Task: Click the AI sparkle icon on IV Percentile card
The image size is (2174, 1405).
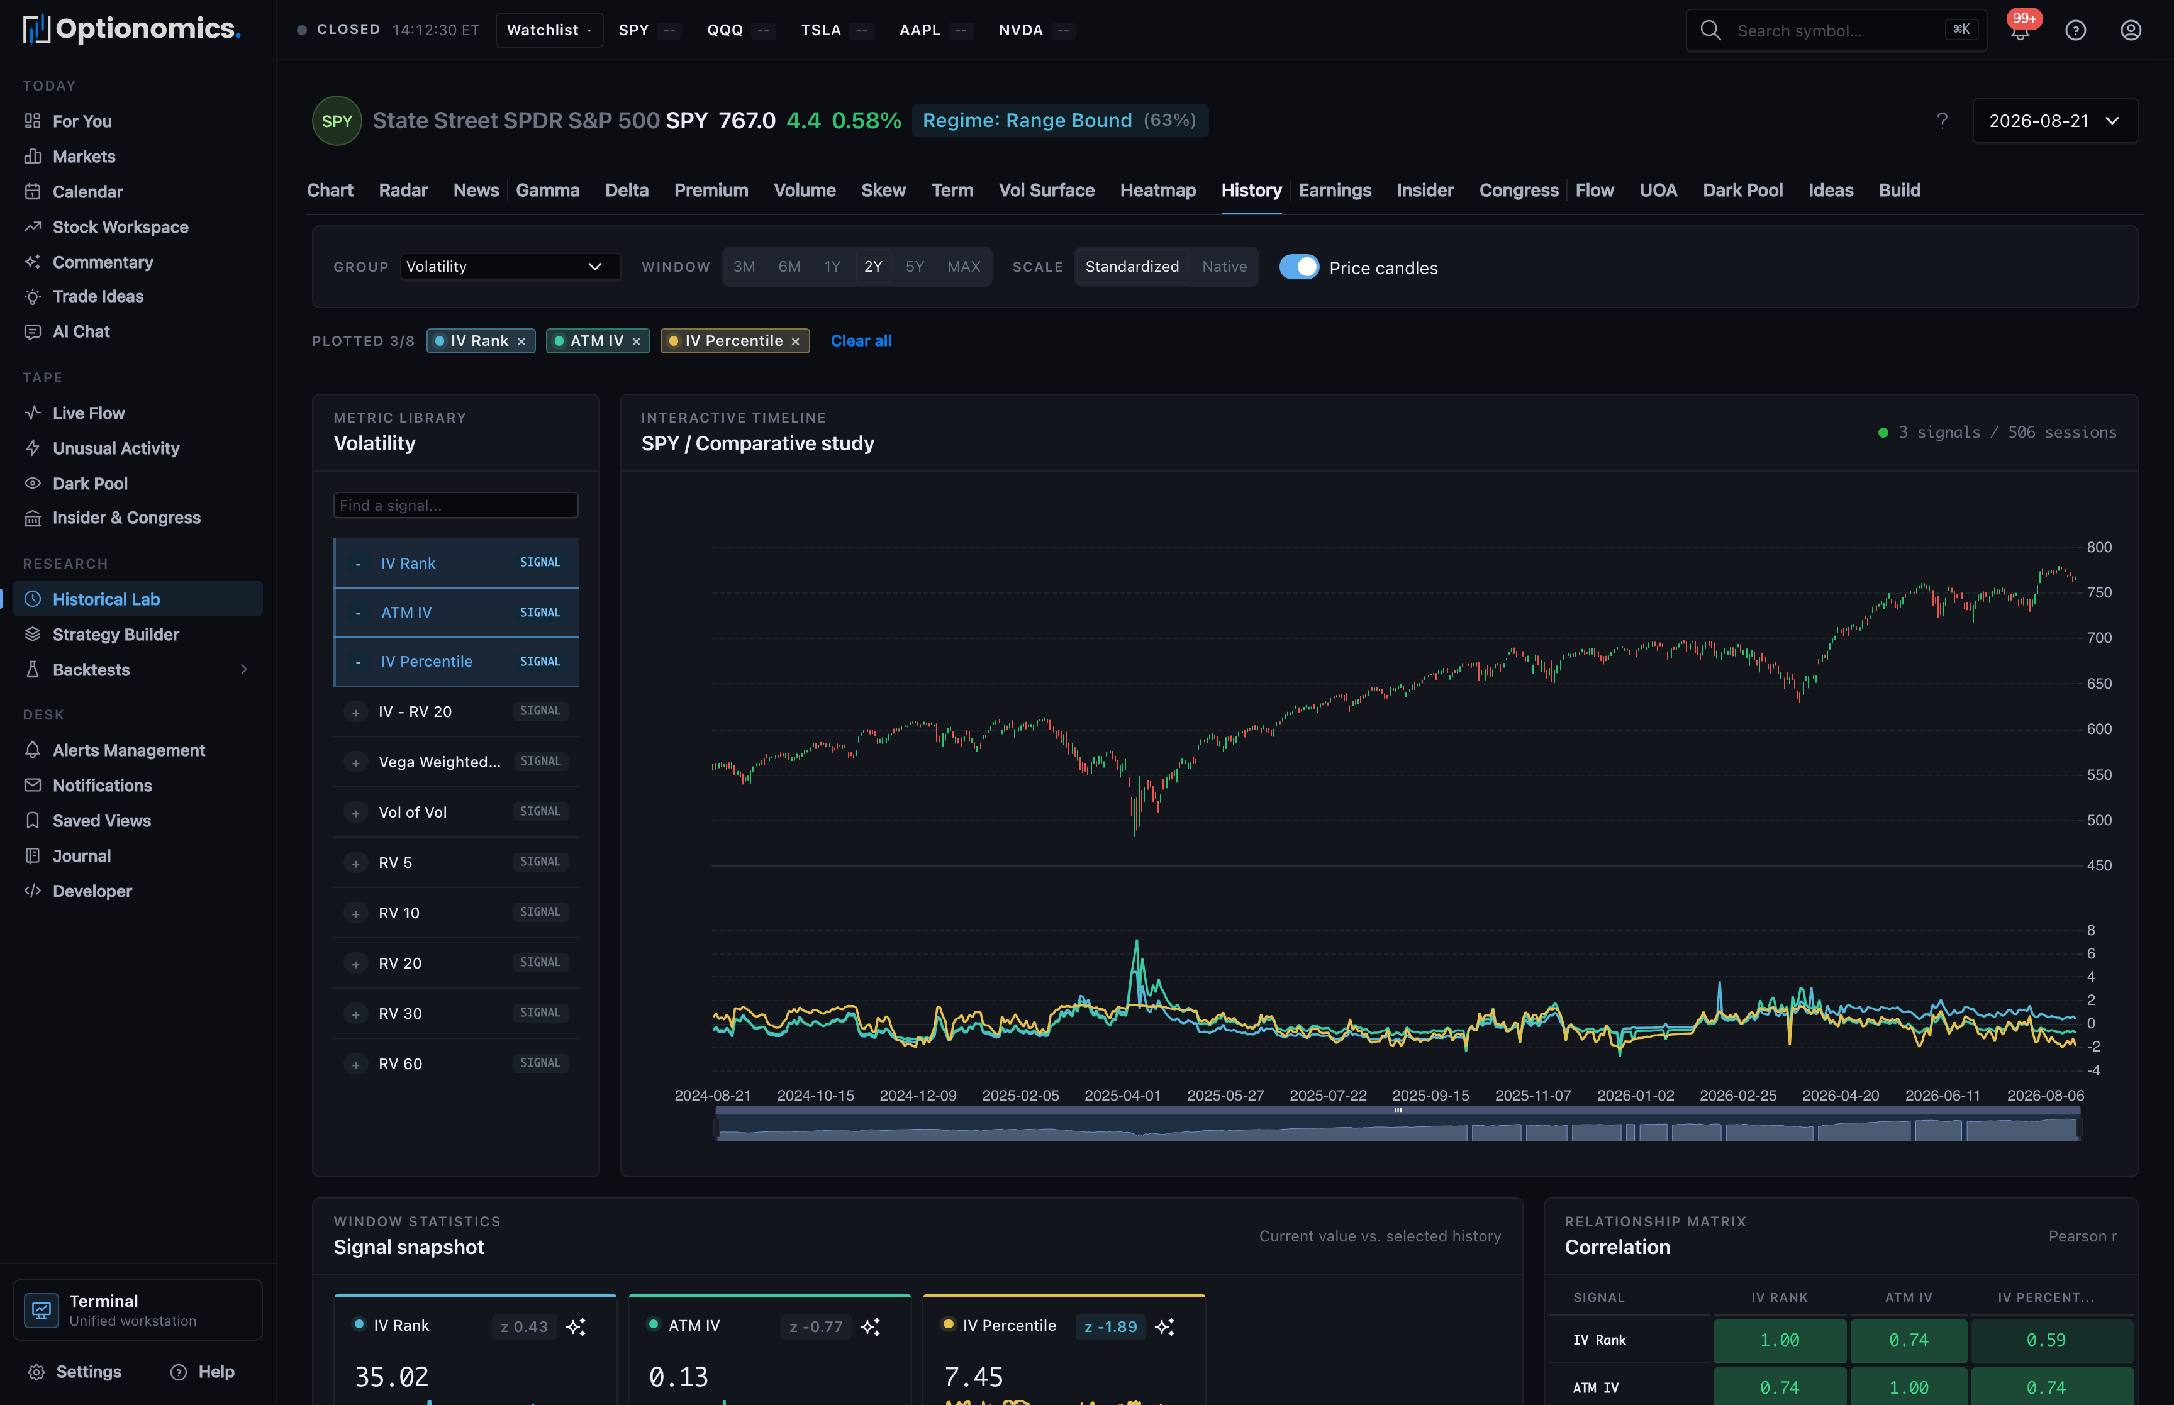Action: (x=1165, y=1326)
